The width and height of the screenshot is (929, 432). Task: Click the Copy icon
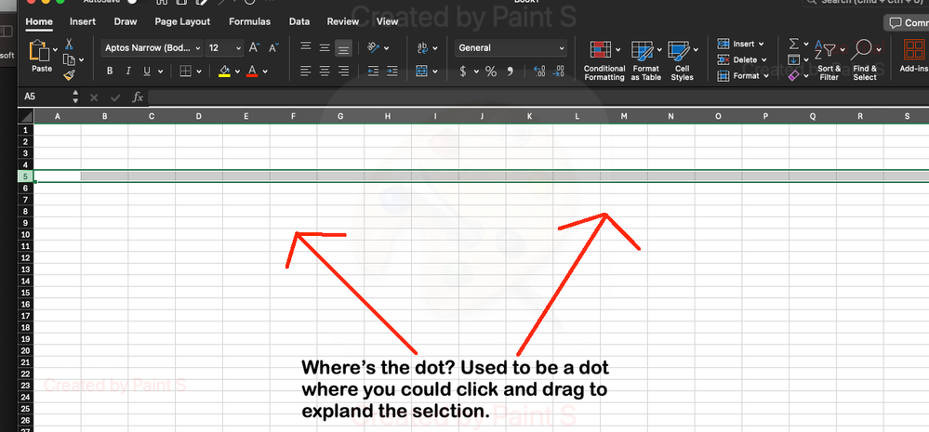[x=70, y=59]
